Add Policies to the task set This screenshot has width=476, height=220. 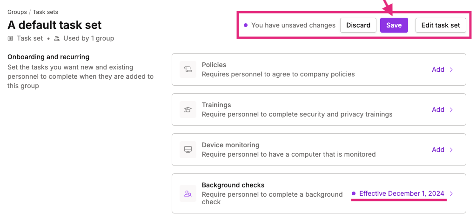438,69
